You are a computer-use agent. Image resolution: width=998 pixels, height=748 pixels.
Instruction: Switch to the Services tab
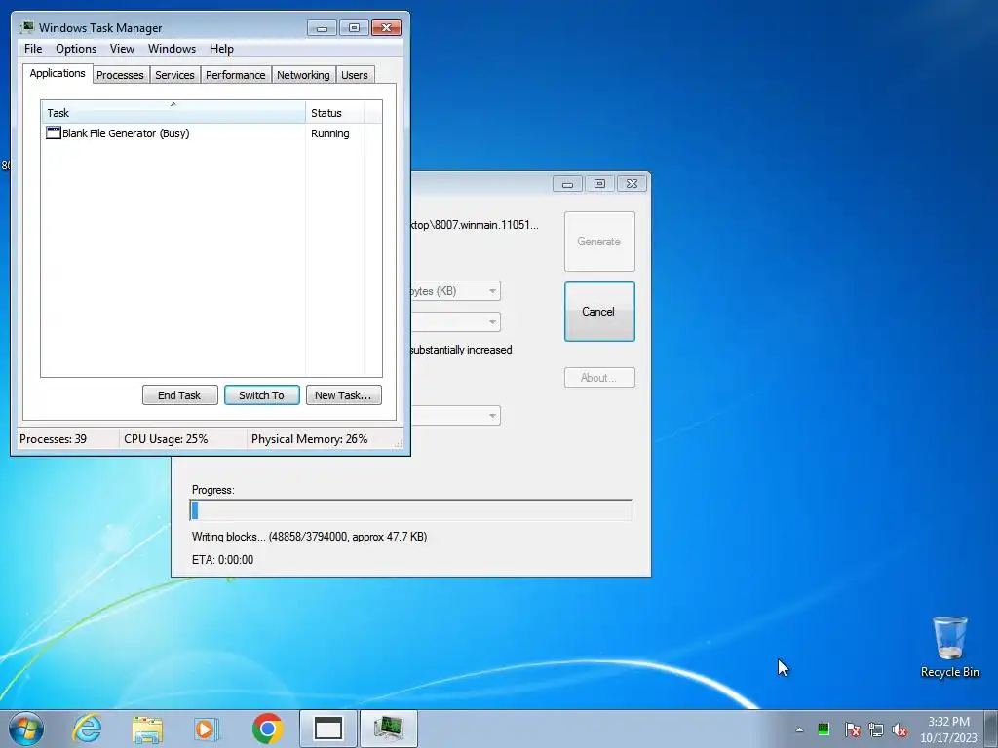click(174, 75)
